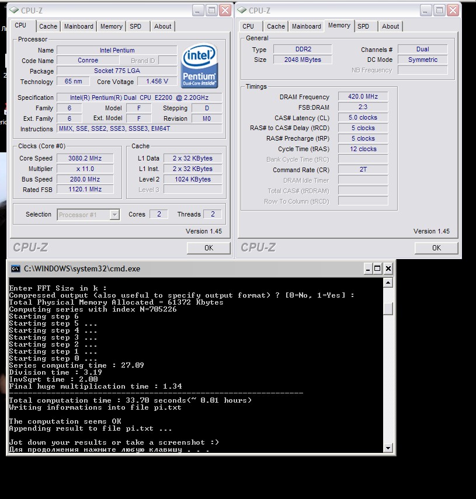Image resolution: width=476 pixels, height=499 pixels.
Task: Click the L1 Data value '2 x 32 KBytes'
Action: pyautogui.click(x=193, y=158)
